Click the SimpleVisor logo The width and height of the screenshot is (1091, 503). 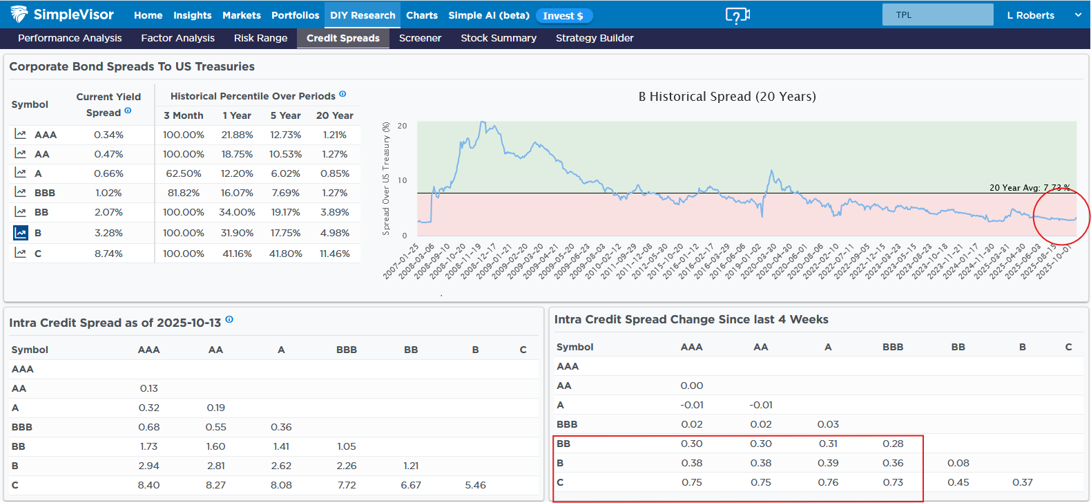coord(62,15)
